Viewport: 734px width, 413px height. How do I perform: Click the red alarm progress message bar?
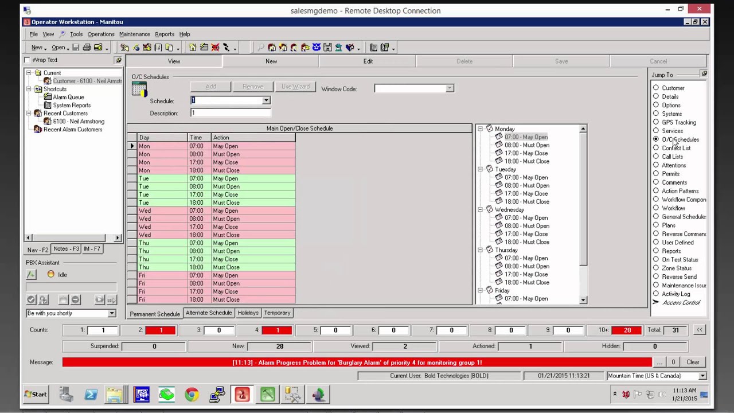click(357, 363)
